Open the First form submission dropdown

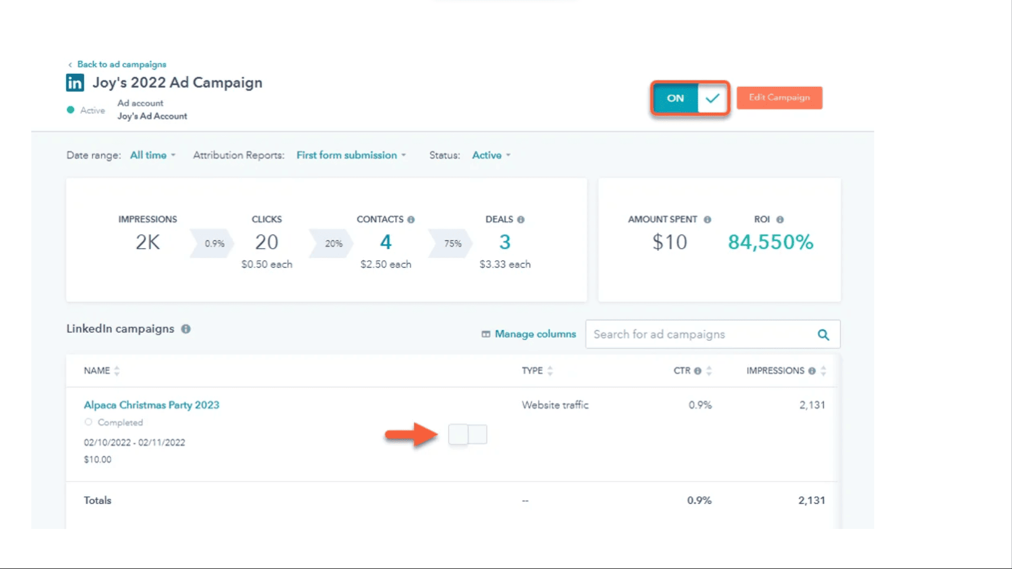pyautogui.click(x=351, y=155)
